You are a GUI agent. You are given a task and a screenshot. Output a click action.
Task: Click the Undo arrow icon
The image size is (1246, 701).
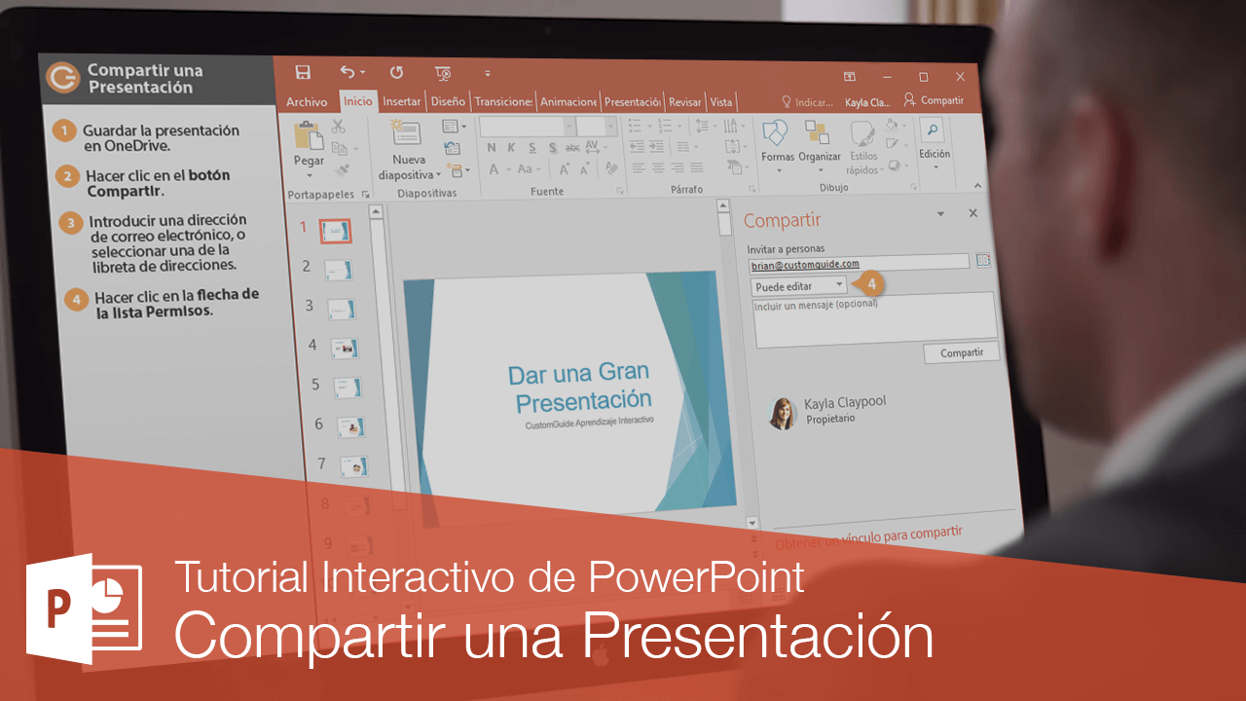[348, 72]
